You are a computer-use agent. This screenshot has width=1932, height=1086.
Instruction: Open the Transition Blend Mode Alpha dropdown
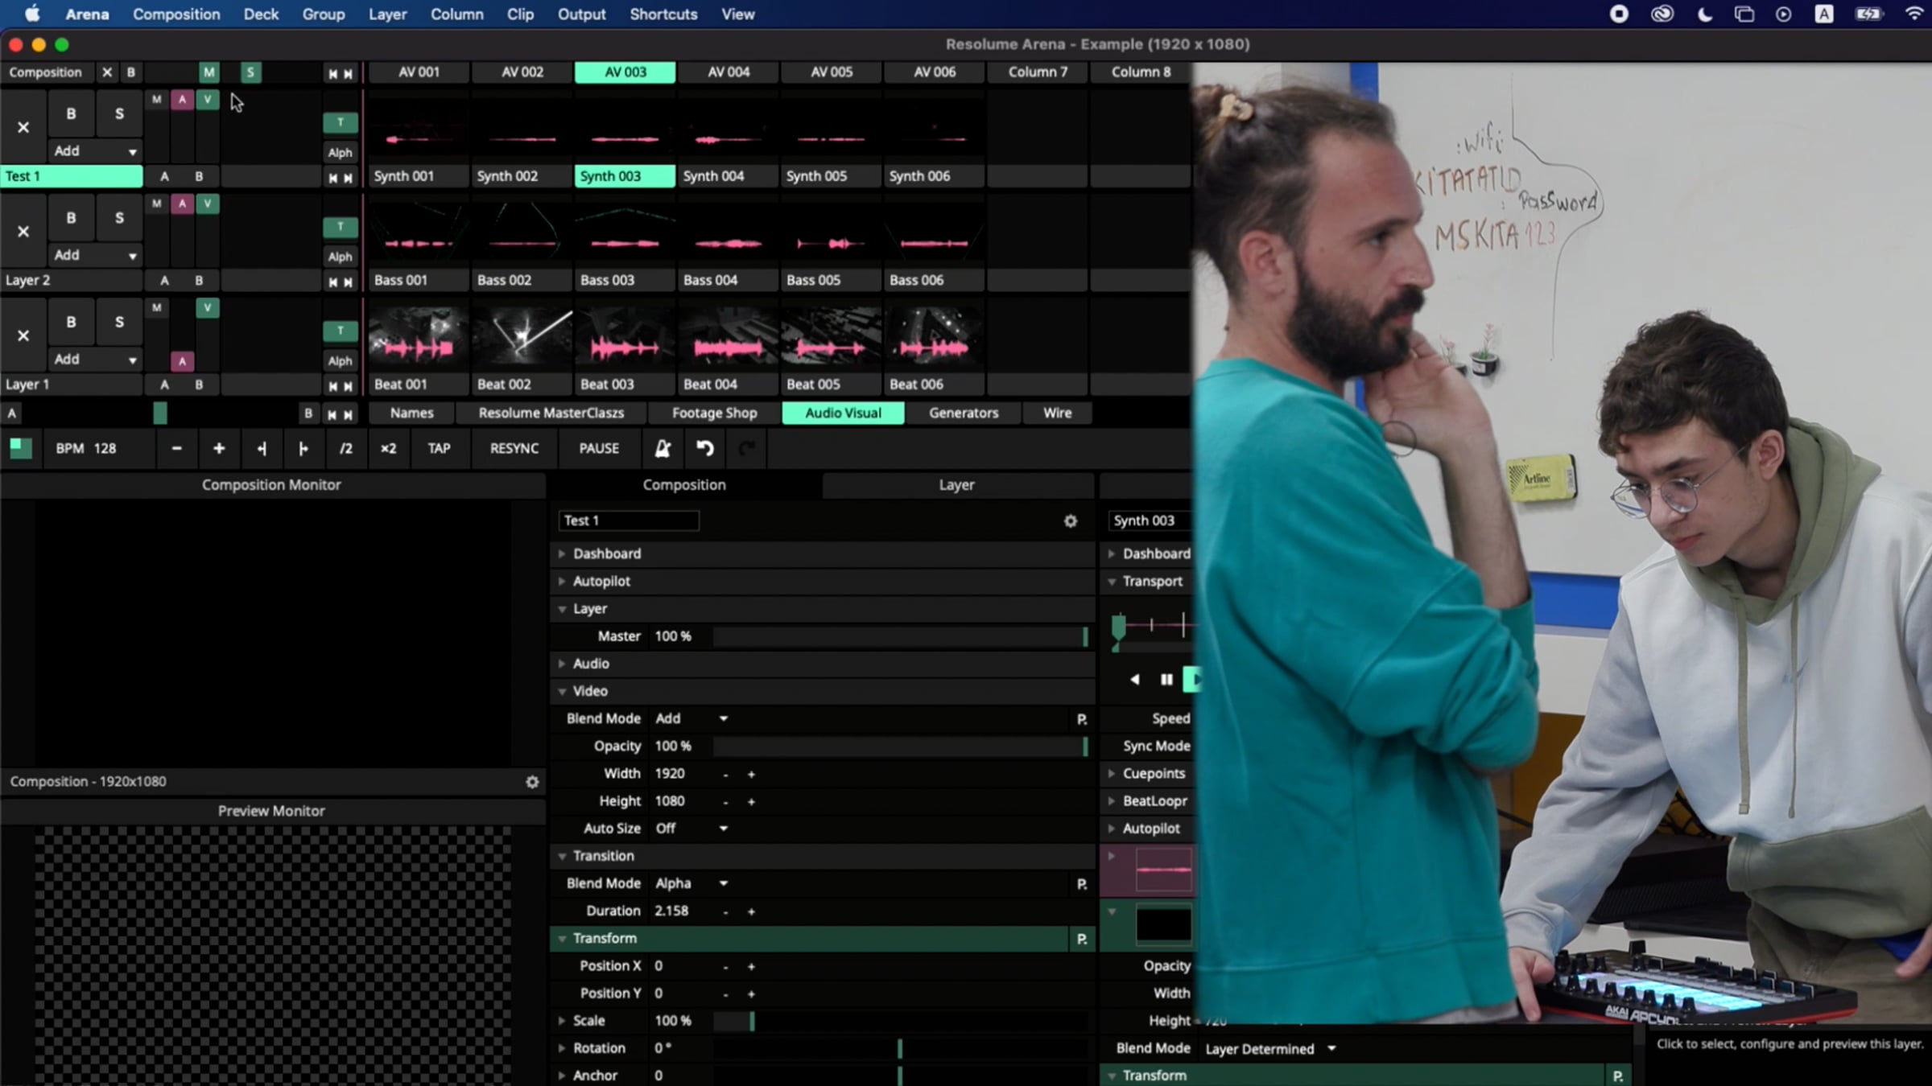[x=691, y=883]
